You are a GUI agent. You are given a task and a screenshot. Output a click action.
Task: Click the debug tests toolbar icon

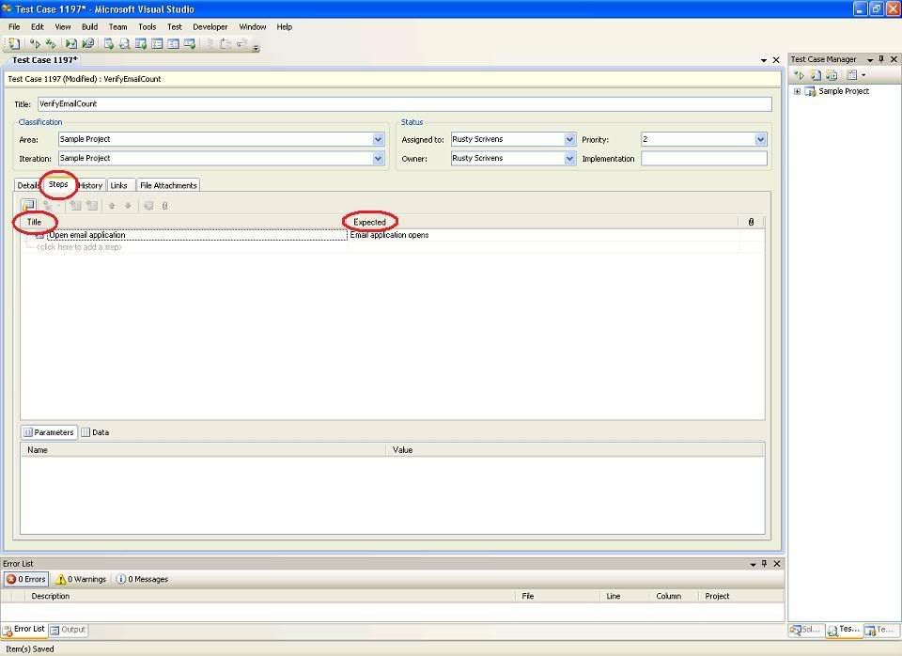coord(51,44)
